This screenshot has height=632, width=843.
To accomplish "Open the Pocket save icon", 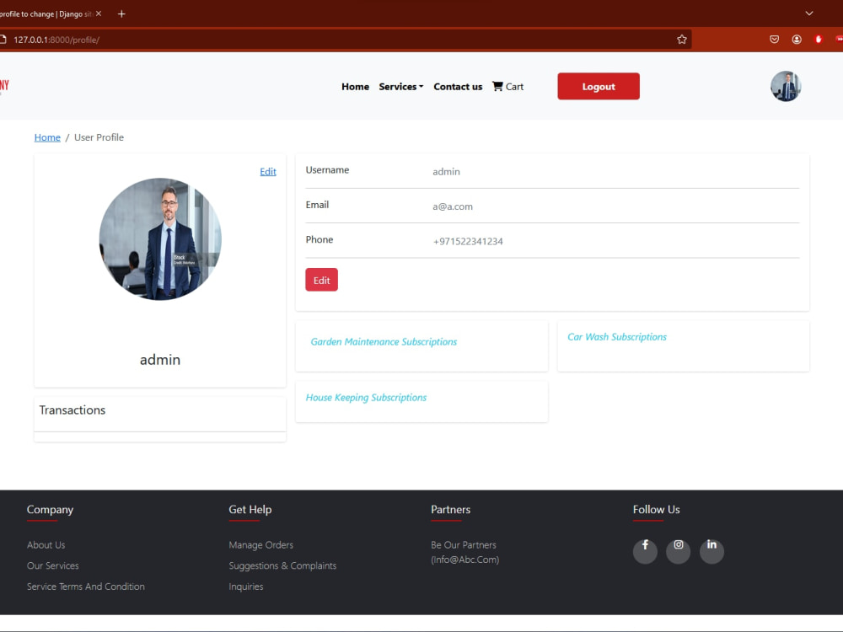I will click(x=774, y=40).
